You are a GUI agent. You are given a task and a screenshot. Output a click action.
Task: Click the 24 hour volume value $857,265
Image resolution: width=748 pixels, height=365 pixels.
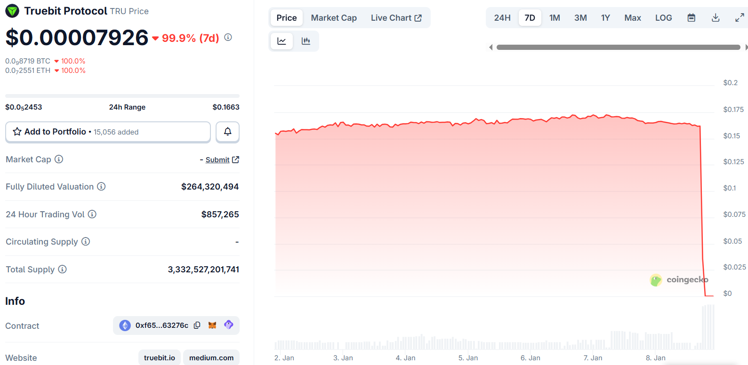tap(220, 214)
